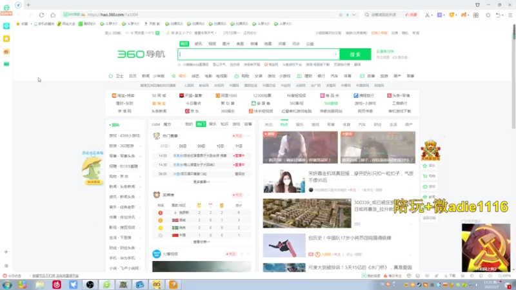
Task: Select the 网页 search tab
Action: pos(184,44)
